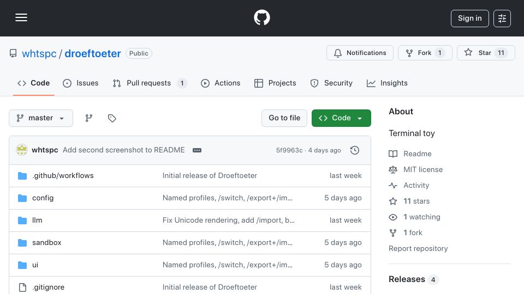Open ui row's 'Named profiles' commit message

click(x=228, y=265)
